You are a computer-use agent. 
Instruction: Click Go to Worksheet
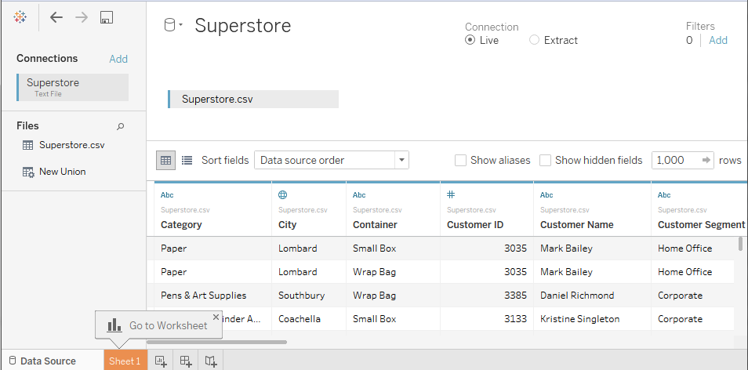click(x=169, y=325)
